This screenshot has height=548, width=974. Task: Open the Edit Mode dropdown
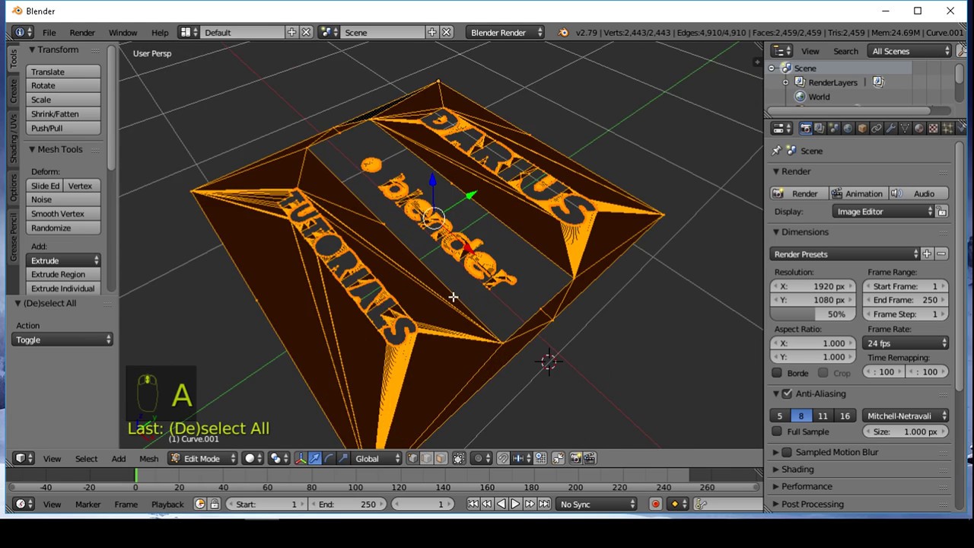point(202,458)
